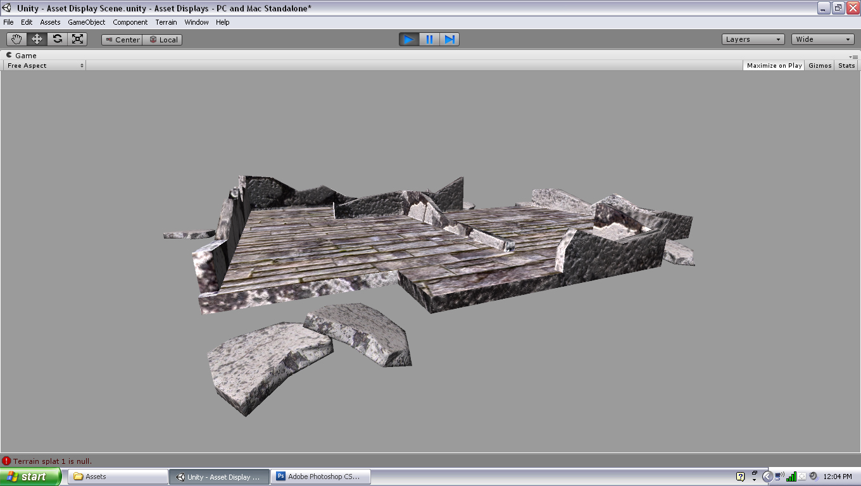Image resolution: width=861 pixels, height=486 pixels.
Task: Open the Terrain menu
Action: [x=166, y=22]
